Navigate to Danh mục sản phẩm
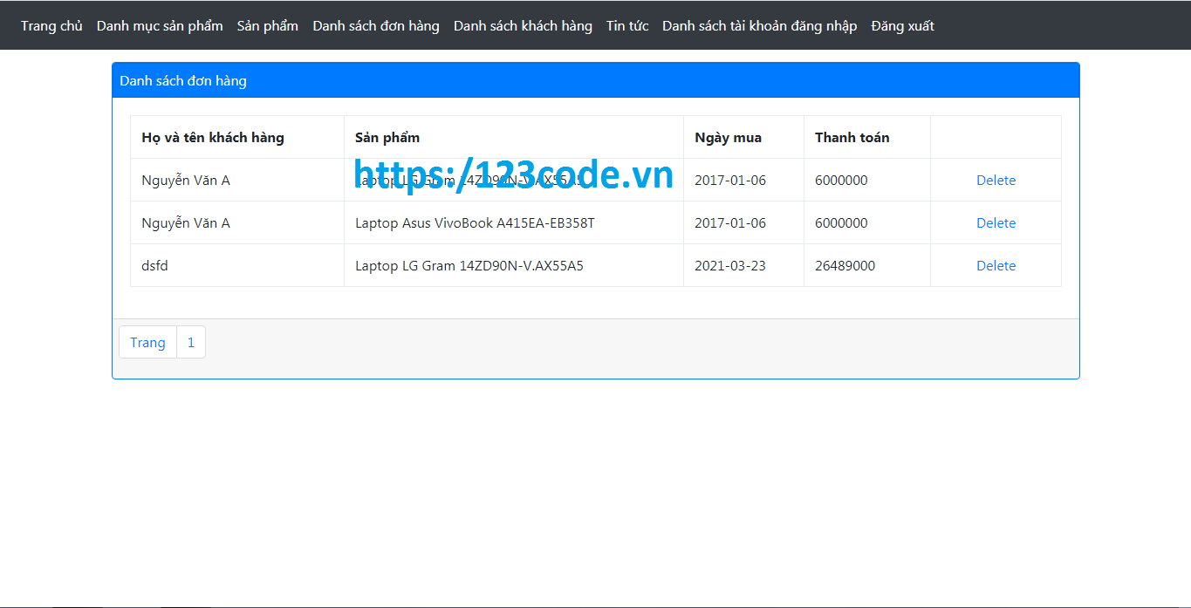The image size is (1191, 608). coord(160,25)
